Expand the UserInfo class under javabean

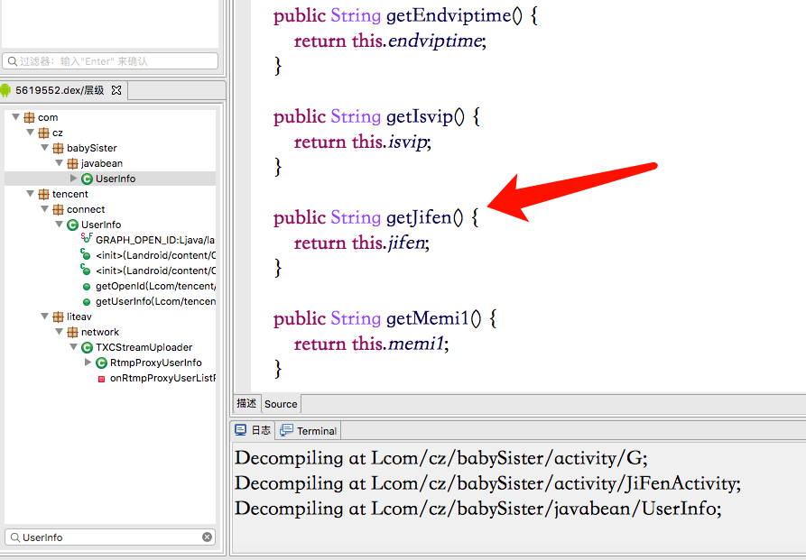coord(73,179)
